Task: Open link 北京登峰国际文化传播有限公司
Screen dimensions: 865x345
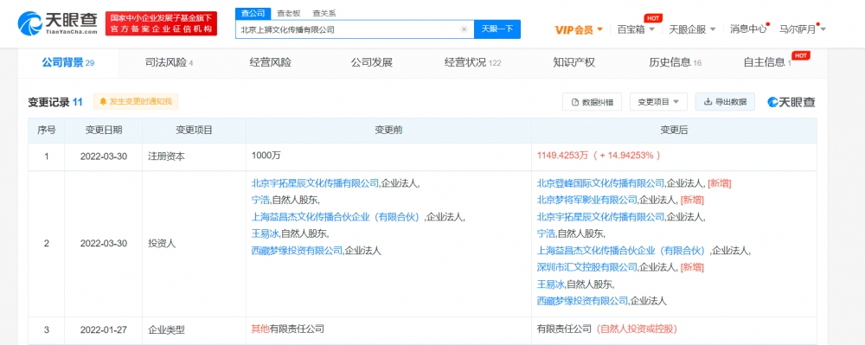Action: 601,183
